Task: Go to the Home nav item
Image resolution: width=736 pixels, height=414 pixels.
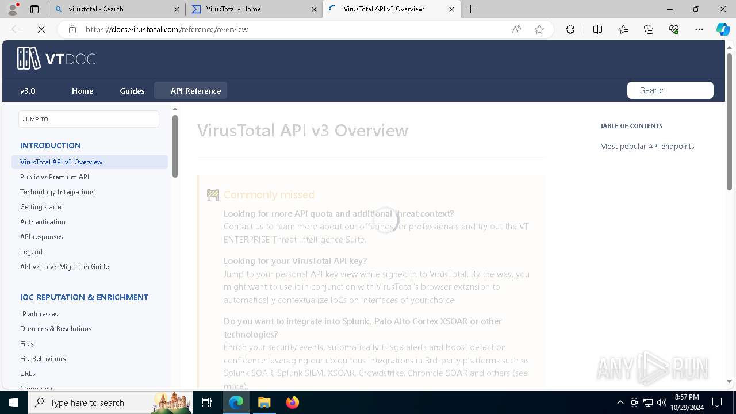Action: click(82, 91)
